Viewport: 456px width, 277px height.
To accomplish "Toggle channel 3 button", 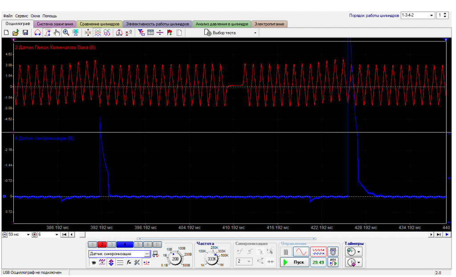I will (x=111, y=245).
